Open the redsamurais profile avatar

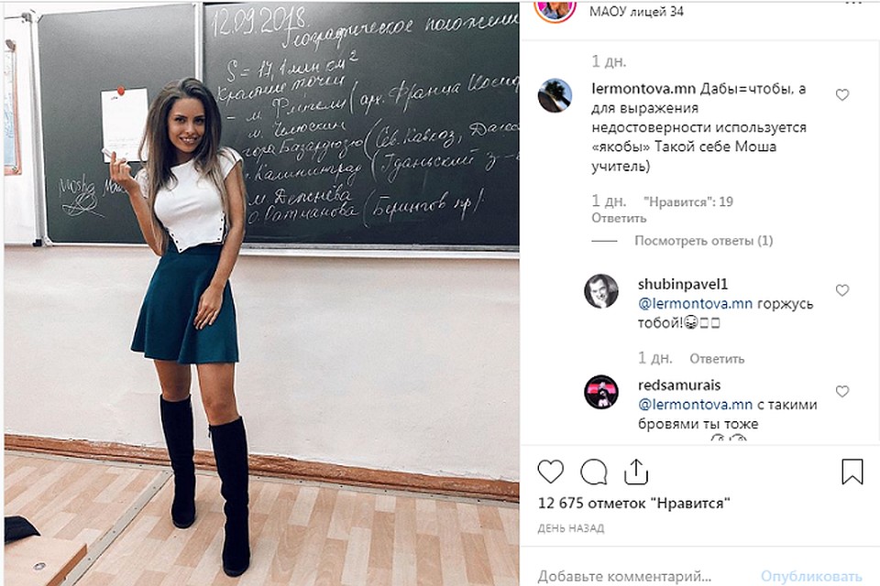601,392
